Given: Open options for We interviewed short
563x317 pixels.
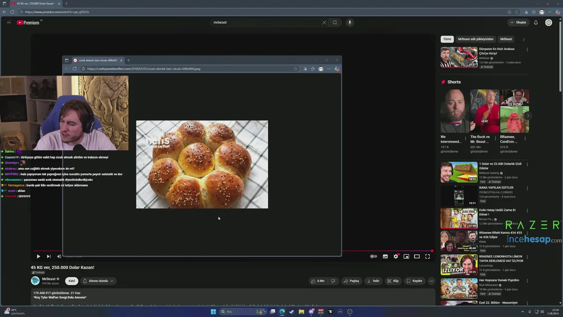Looking at the screenshot, I should click(x=465, y=138).
